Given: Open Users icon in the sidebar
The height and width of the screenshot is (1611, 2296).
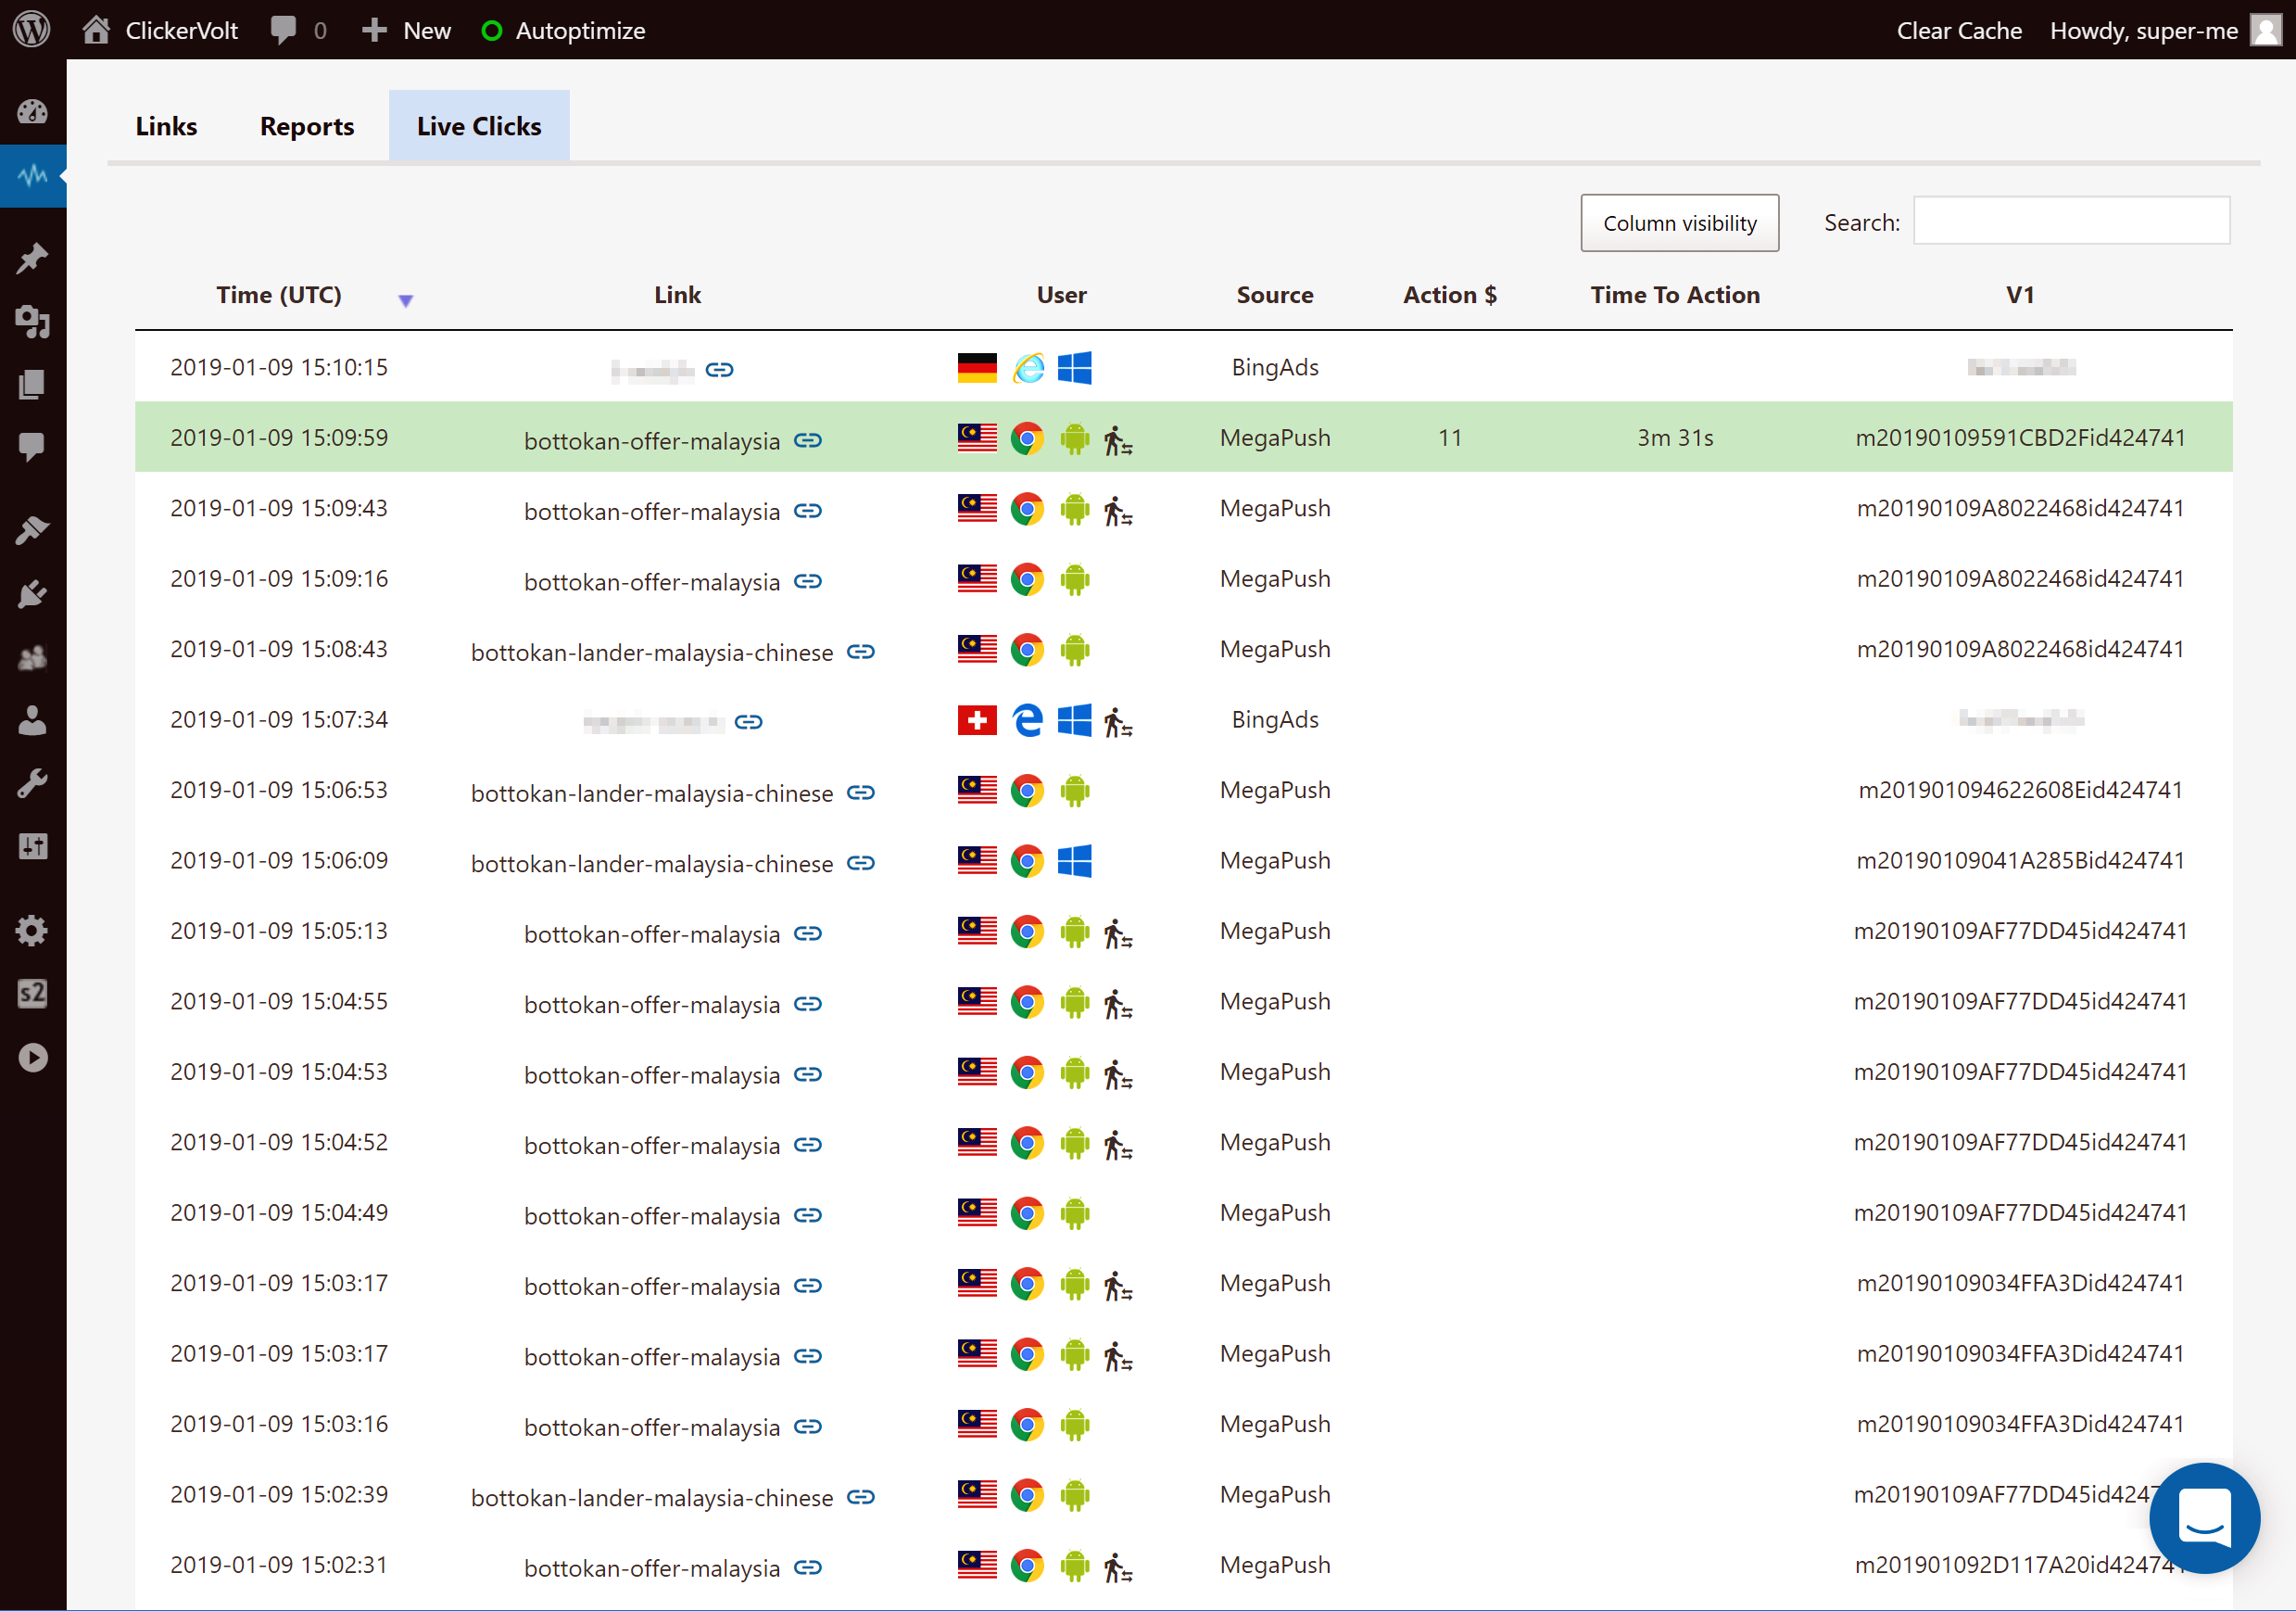Looking at the screenshot, I should (33, 720).
